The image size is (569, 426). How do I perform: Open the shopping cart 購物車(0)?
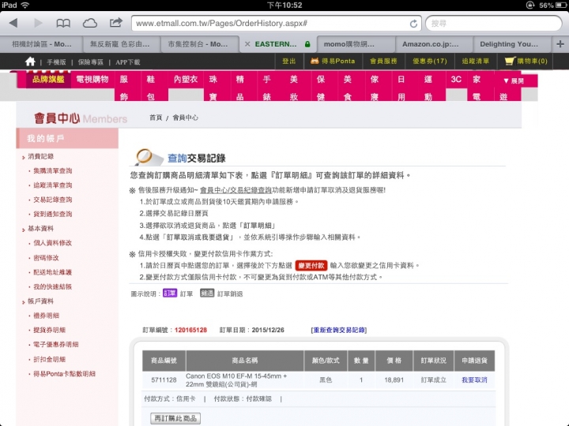pos(526,61)
